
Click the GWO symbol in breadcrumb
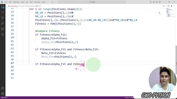coord(39,6)
